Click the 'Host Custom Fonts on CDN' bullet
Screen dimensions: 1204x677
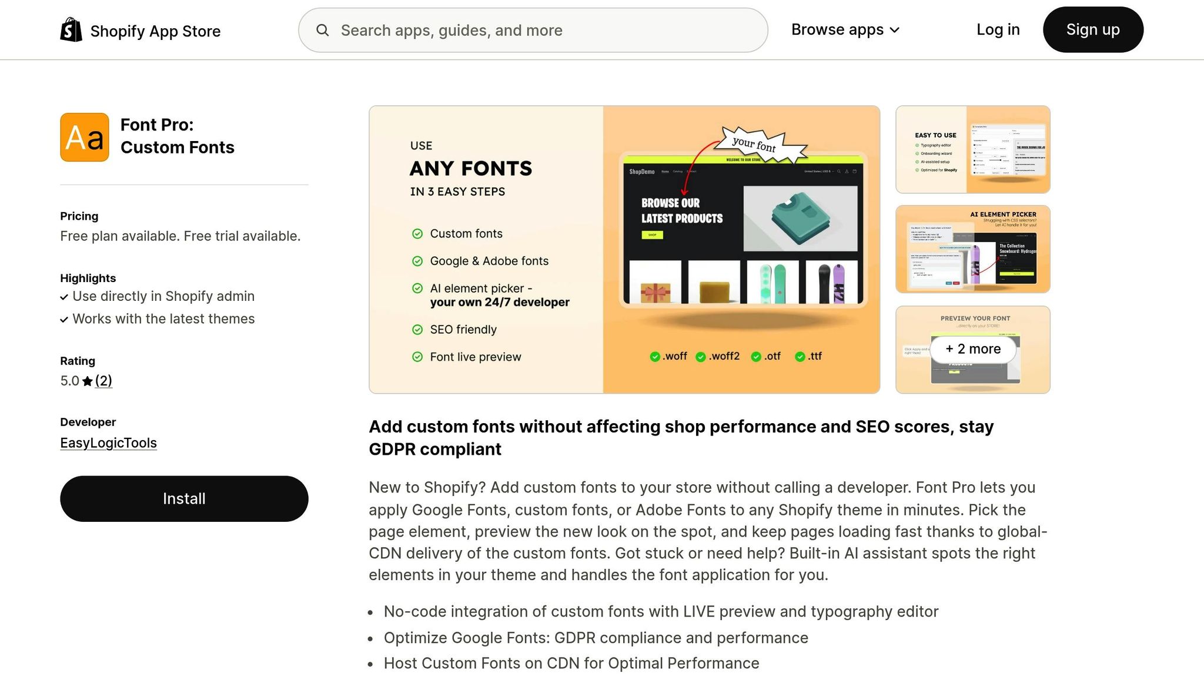point(571,663)
